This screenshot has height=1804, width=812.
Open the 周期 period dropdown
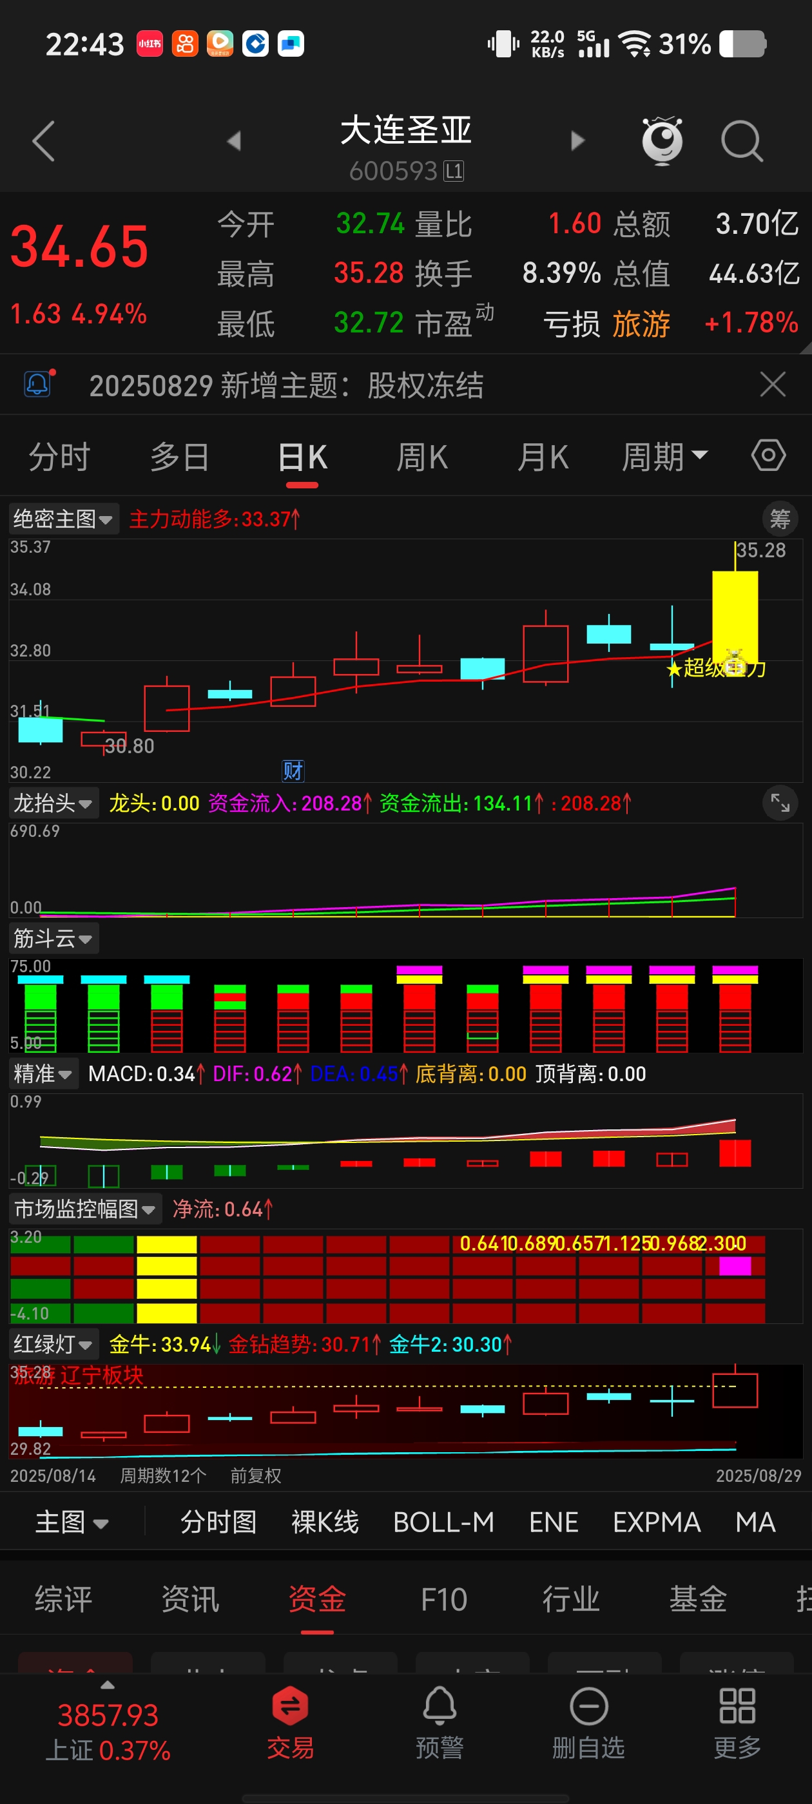[665, 457]
